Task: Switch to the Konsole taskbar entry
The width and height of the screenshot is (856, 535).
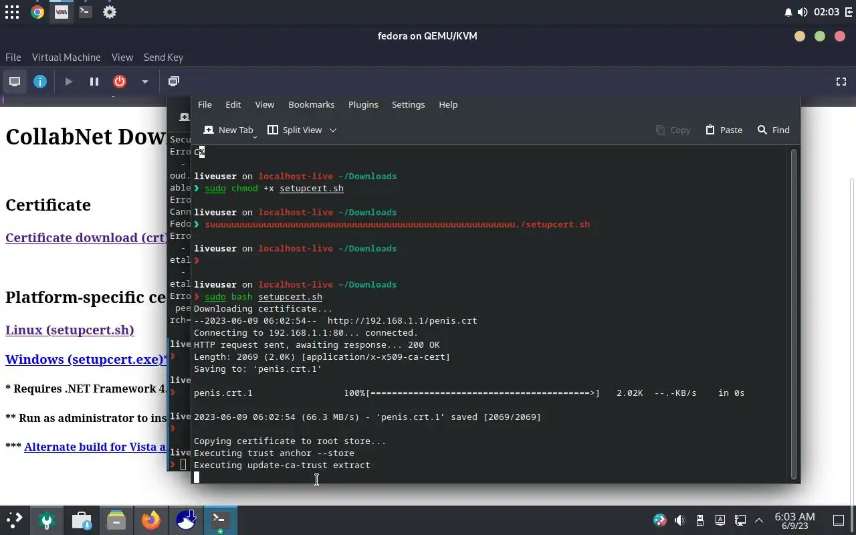Action: pos(220,520)
